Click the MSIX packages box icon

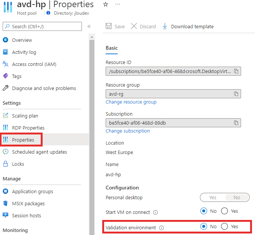point(6,203)
